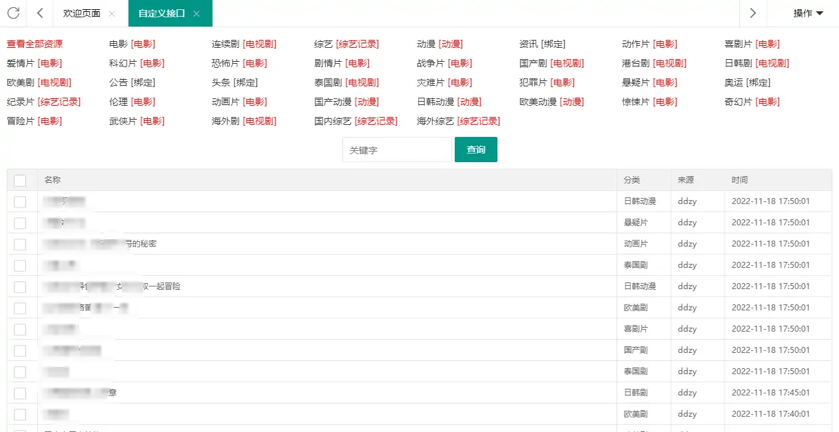
Task: Click the 奥运 [绑定] category link
Action: pyautogui.click(x=748, y=82)
